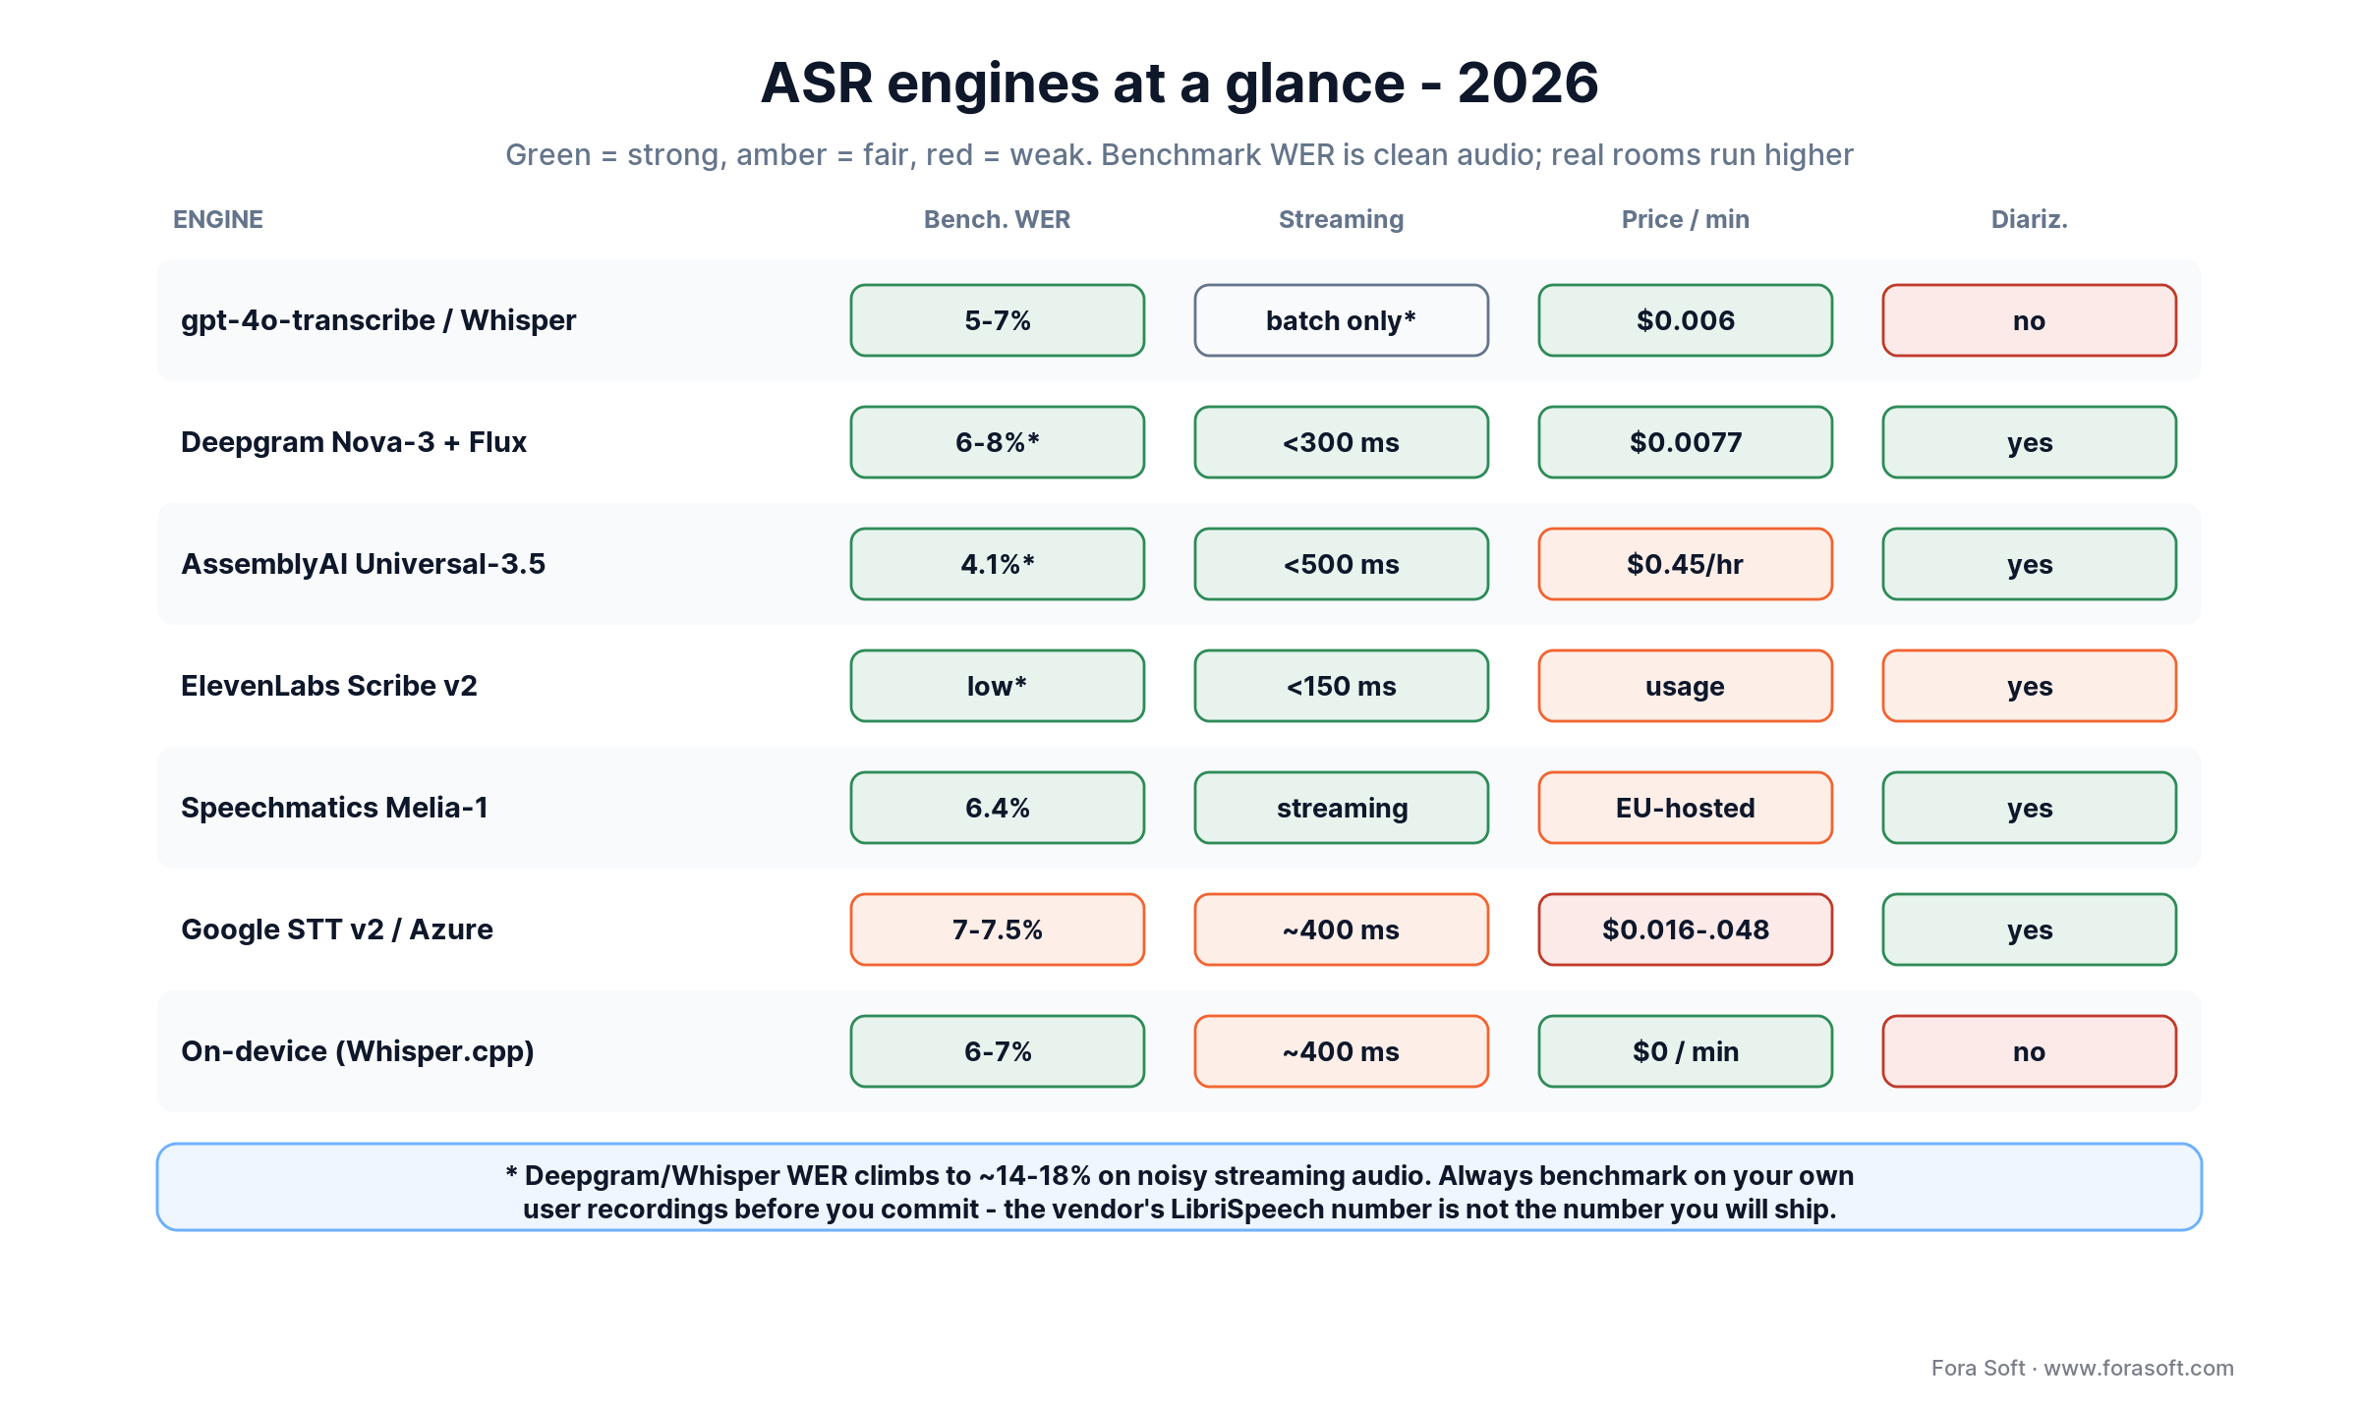Click the 'low*' WER cell
This screenshot has width=2359, height=1407.
998,686
